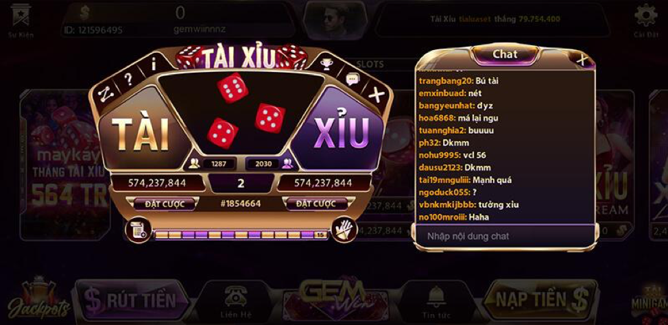Open the trend graph icon
Viewport: 668px width, 325px height.
[x=105, y=93]
